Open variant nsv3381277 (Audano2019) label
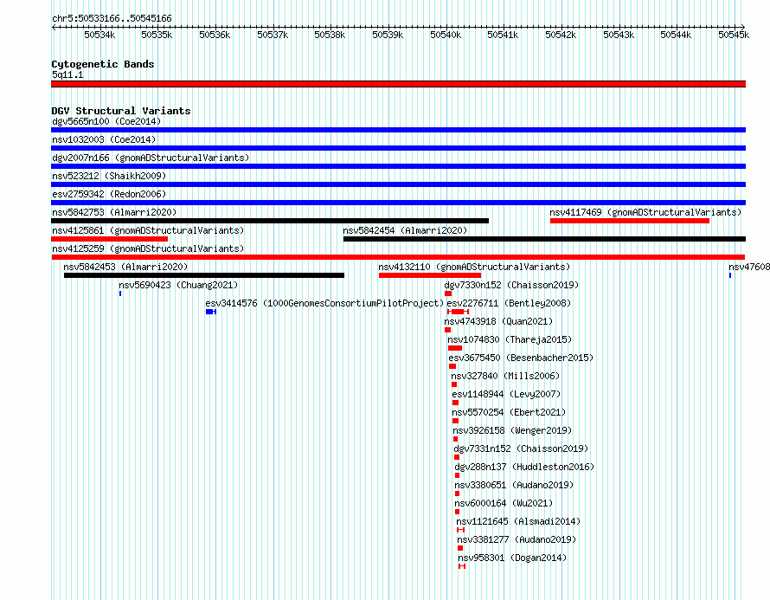 coord(517,539)
